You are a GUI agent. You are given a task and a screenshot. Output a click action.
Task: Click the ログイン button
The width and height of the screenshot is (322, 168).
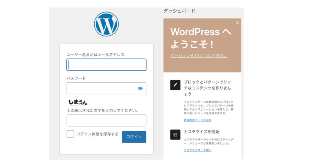point(134,137)
